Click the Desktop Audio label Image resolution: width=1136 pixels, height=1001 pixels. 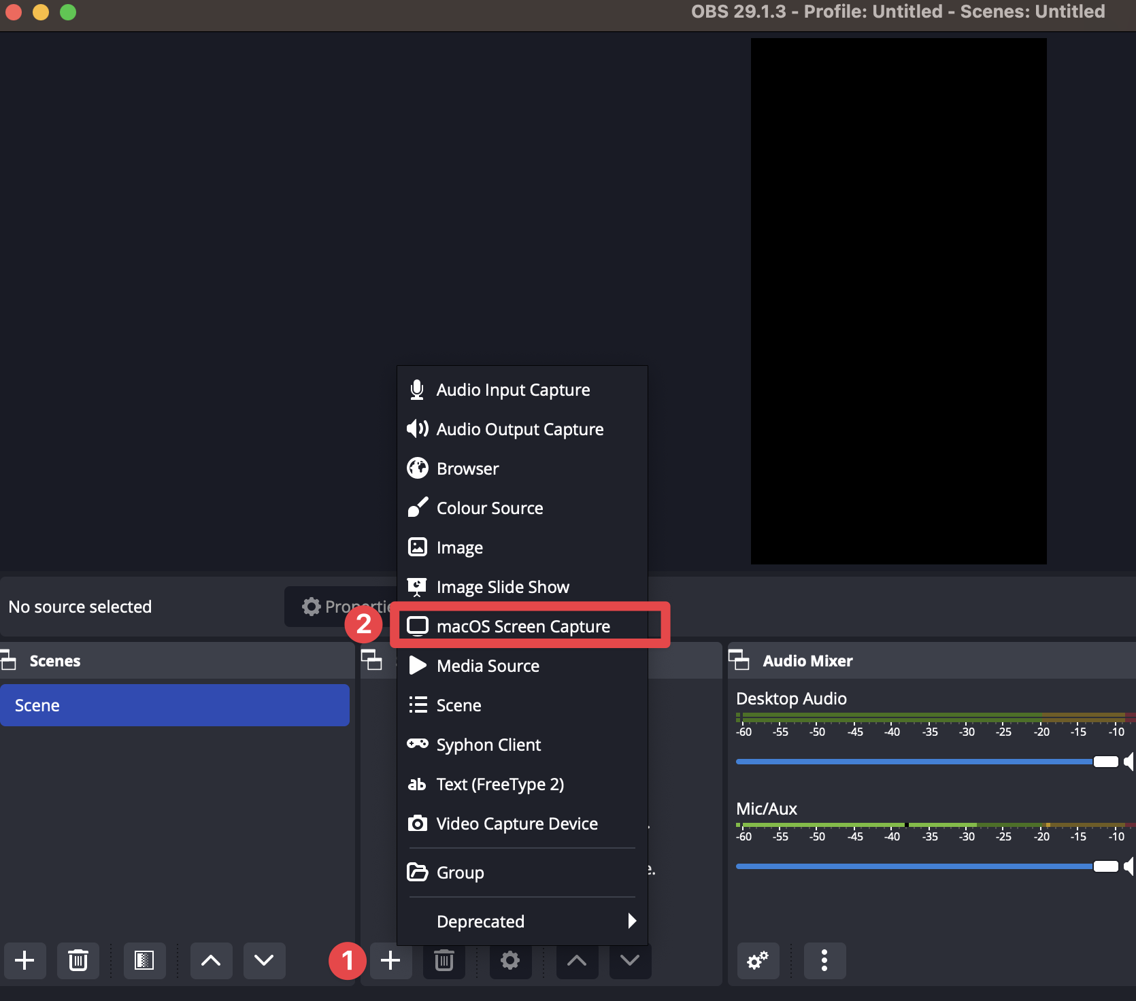[x=791, y=699]
